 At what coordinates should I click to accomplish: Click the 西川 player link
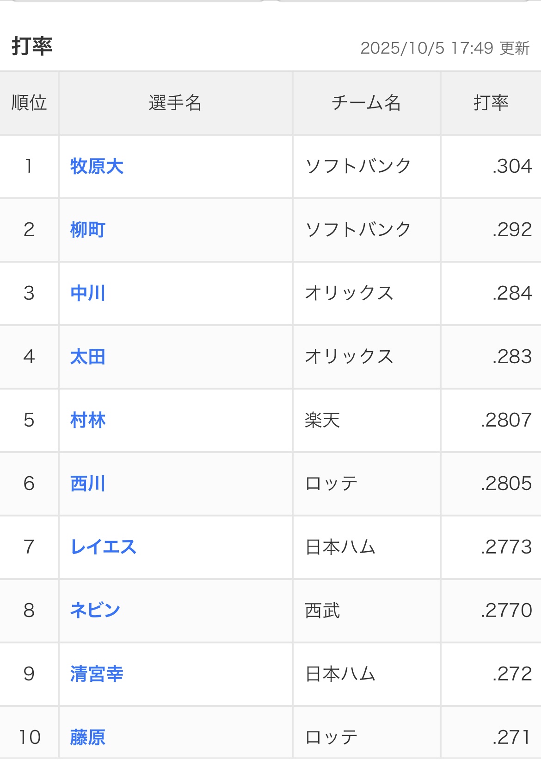(x=88, y=484)
